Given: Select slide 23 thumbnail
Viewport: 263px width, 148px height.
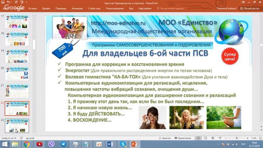Looking at the screenshot, I should (x=17, y=126).
